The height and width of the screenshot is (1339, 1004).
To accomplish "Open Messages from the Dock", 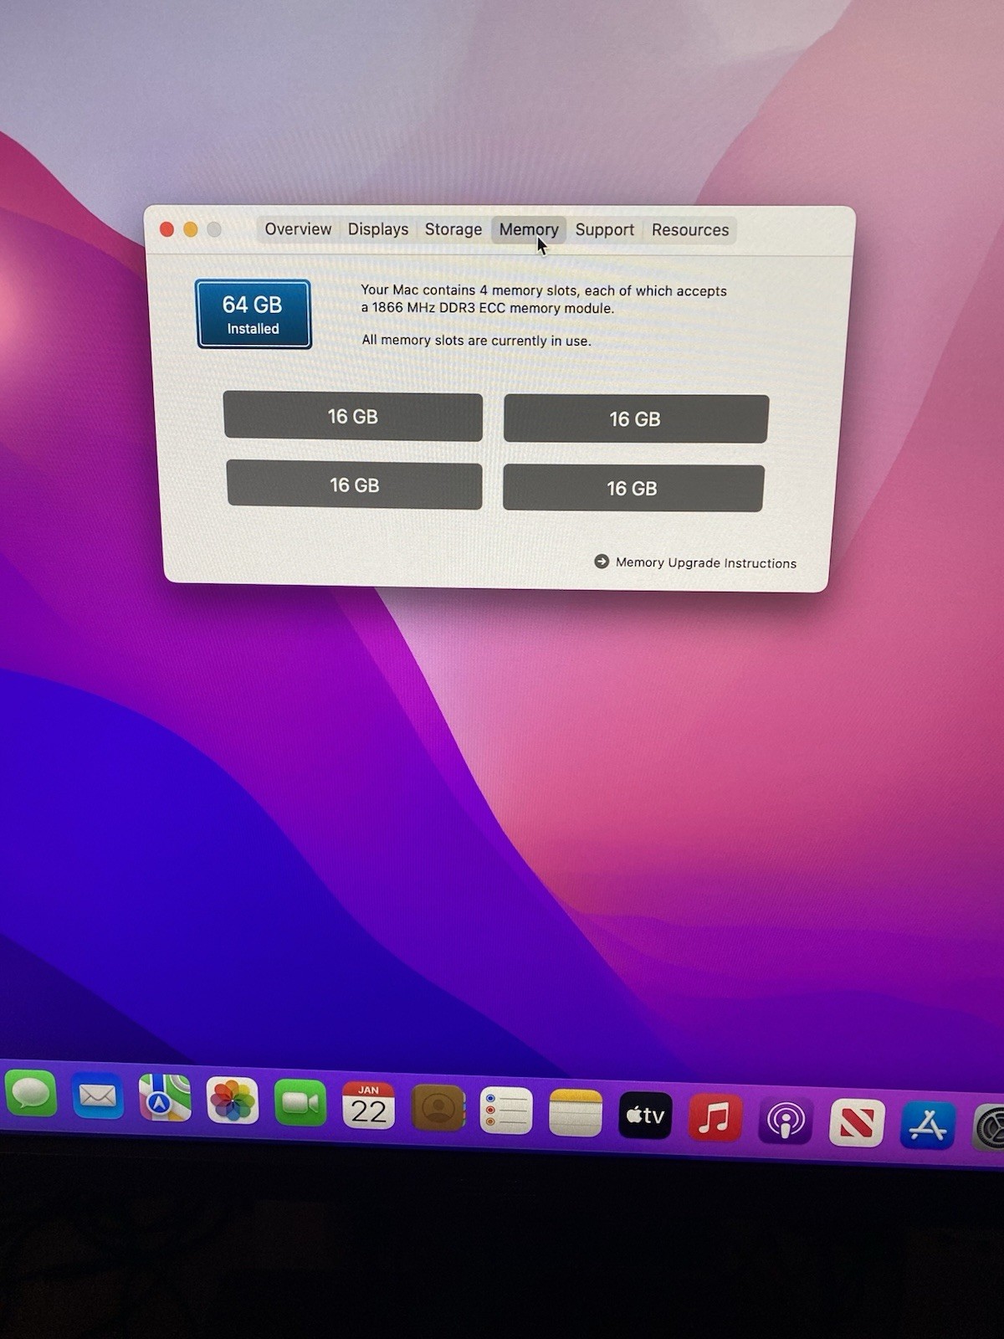I will [x=32, y=1093].
